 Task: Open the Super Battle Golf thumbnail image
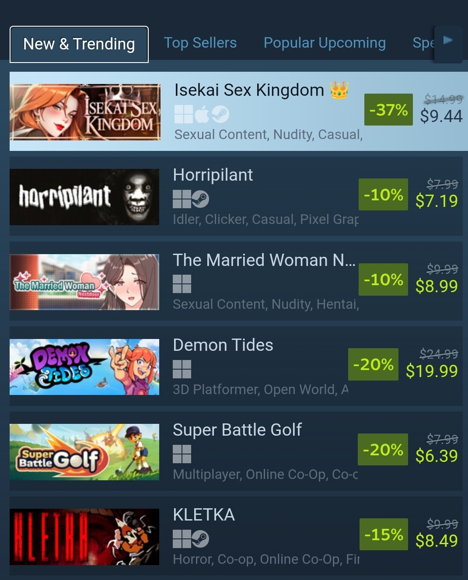click(84, 452)
